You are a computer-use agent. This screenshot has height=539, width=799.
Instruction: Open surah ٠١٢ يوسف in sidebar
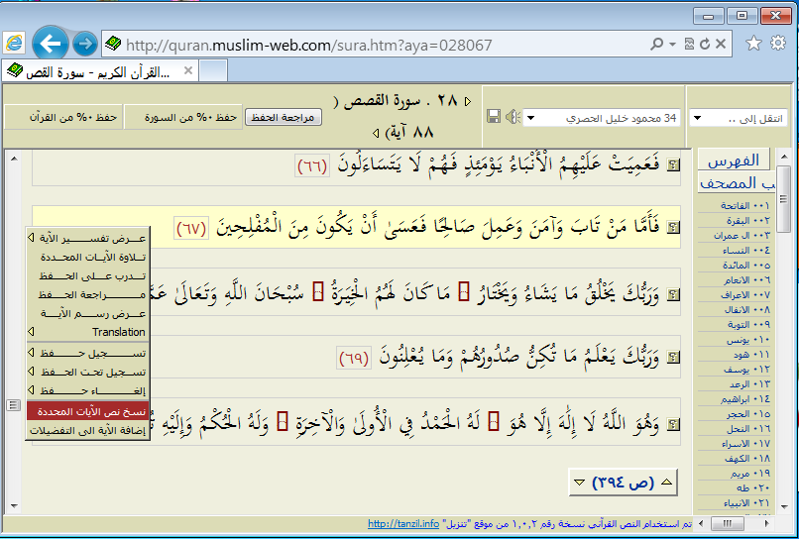[x=746, y=370]
